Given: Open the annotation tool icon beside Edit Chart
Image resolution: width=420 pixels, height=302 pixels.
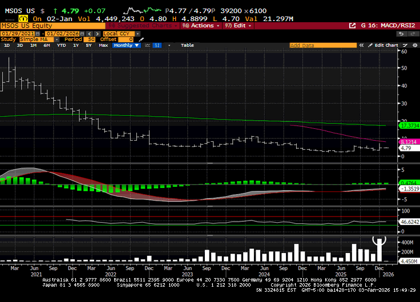Looking at the screenshot, I should tap(405, 45).
